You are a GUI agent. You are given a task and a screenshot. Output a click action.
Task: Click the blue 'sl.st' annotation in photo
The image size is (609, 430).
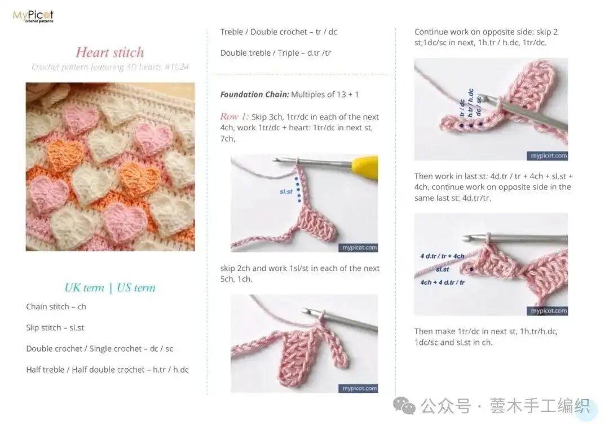coord(286,192)
